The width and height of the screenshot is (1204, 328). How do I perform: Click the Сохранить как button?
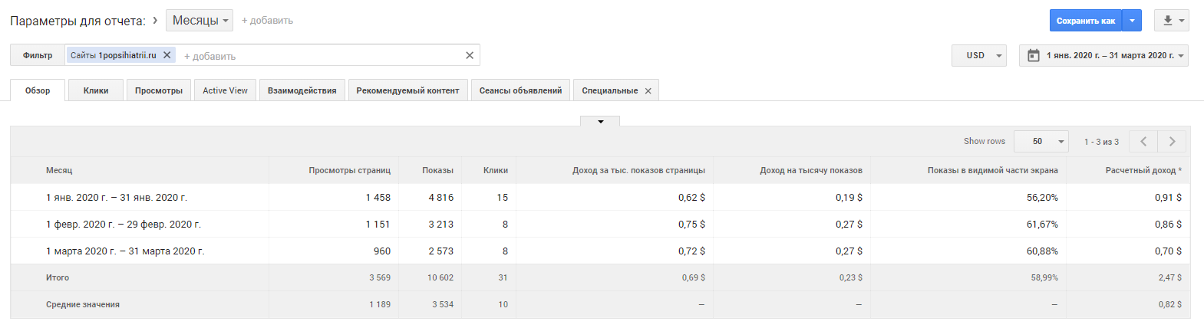(1085, 21)
